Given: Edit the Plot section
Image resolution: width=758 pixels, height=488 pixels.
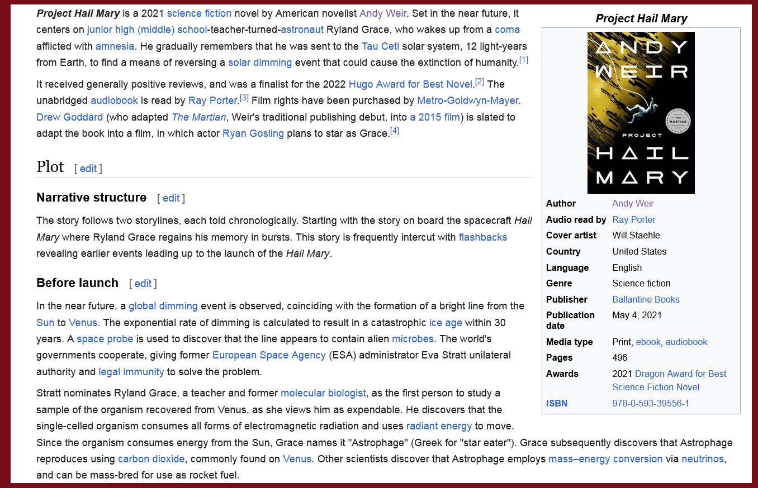Looking at the screenshot, I should [88, 169].
